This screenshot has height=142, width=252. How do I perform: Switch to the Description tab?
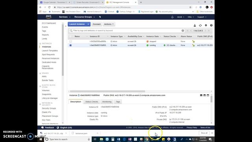pos(76,102)
